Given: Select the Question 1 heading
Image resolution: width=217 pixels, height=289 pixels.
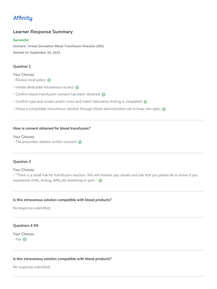Looking at the screenshot, I should (x=22, y=67).
